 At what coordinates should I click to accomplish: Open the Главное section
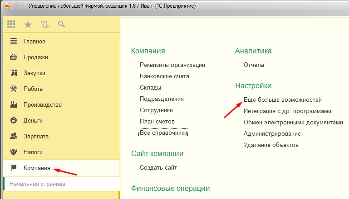click(34, 42)
